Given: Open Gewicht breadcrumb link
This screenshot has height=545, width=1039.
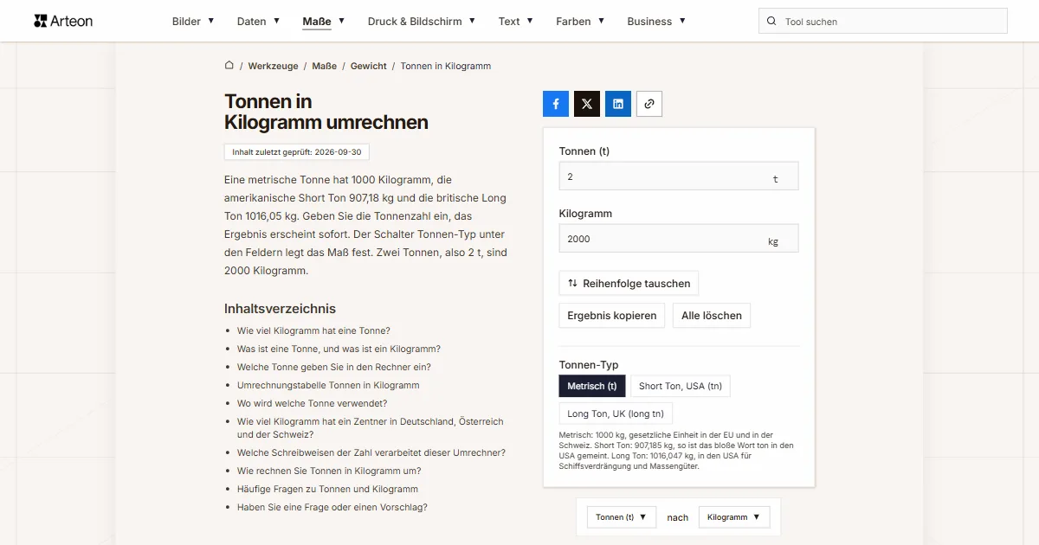Looking at the screenshot, I should coord(369,66).
